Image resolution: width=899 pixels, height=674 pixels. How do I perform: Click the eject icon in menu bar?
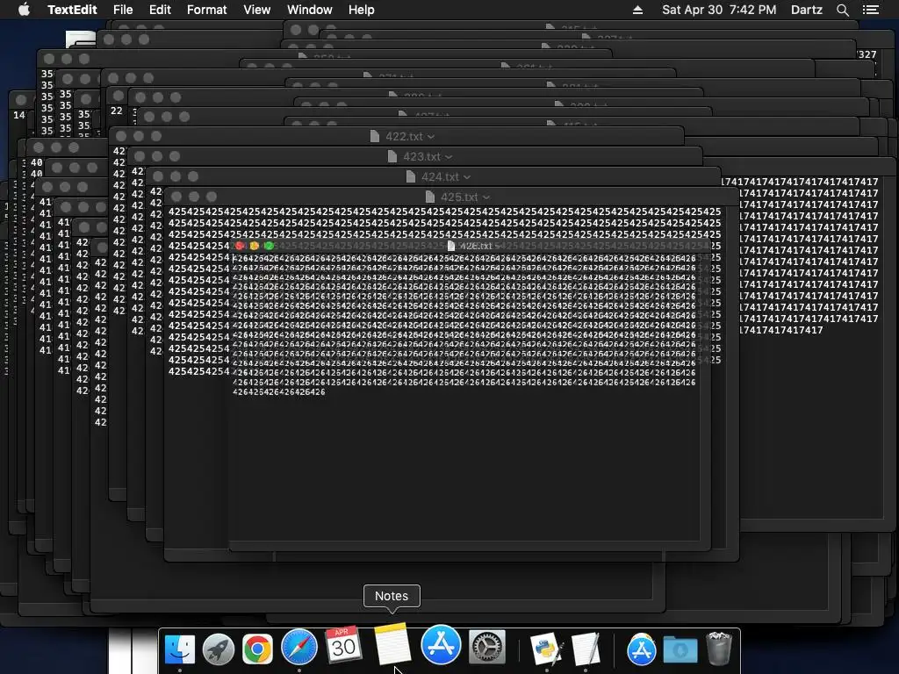pos(637,10)
